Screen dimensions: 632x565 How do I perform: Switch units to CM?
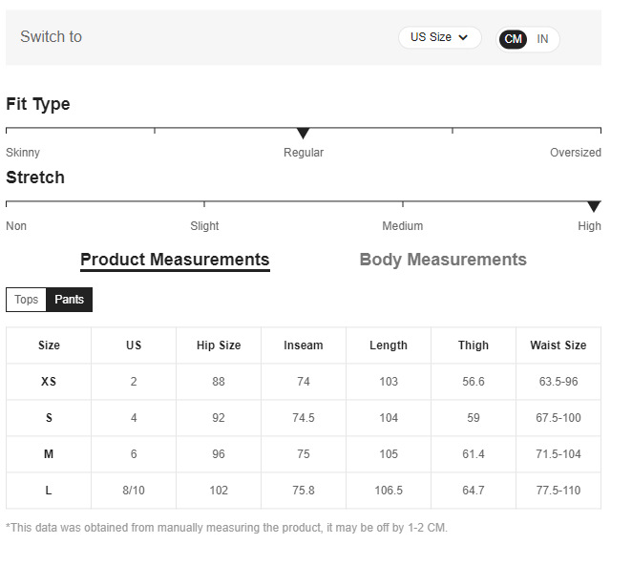(514, 39)
